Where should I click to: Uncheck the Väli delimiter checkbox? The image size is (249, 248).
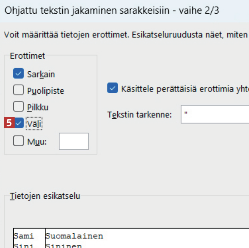pos(19,123)
